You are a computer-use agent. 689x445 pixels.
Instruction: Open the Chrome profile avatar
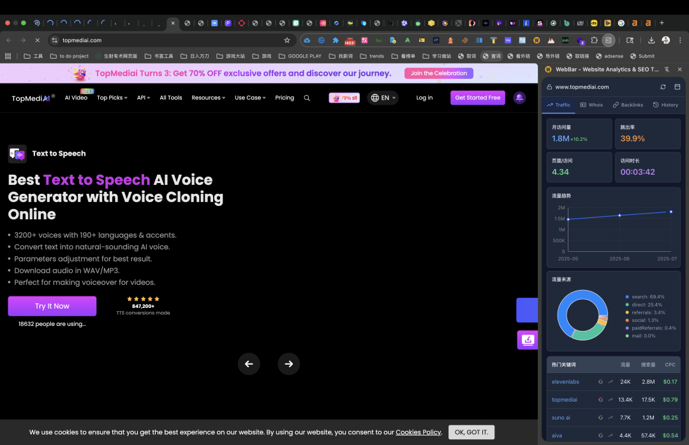click(x=665, y=40)
